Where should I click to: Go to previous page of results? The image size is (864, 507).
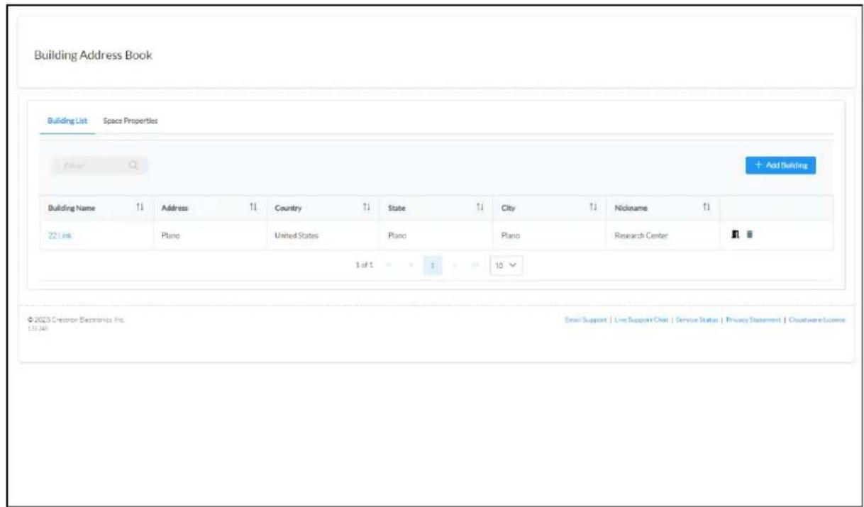(x=410, y=265)
